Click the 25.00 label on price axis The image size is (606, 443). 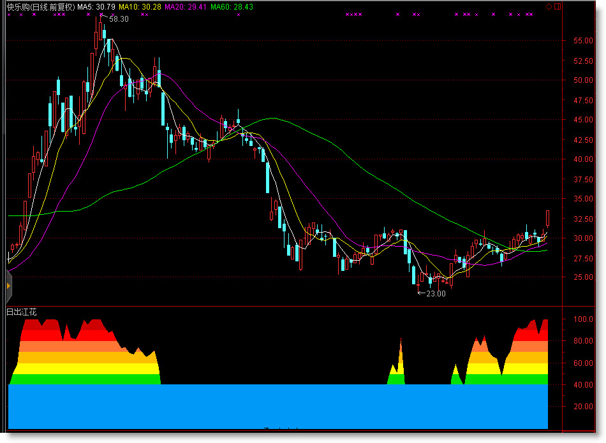click(584, 277)
